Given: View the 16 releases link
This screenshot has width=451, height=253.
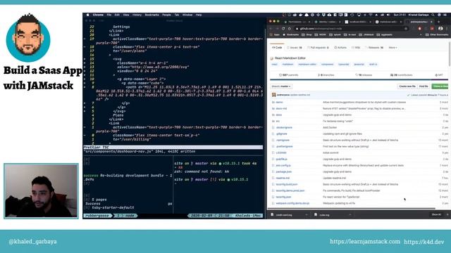Looking at the screenshot, I should (364, 75).
